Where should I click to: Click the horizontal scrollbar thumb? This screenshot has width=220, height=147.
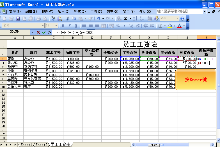click(162, 145)
